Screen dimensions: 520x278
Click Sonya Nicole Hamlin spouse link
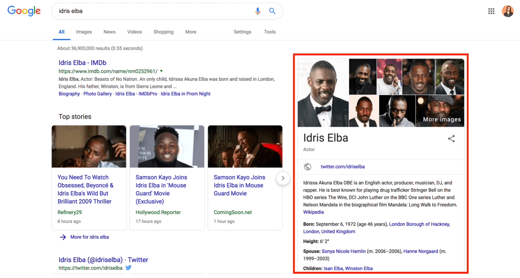coord(344,251)
